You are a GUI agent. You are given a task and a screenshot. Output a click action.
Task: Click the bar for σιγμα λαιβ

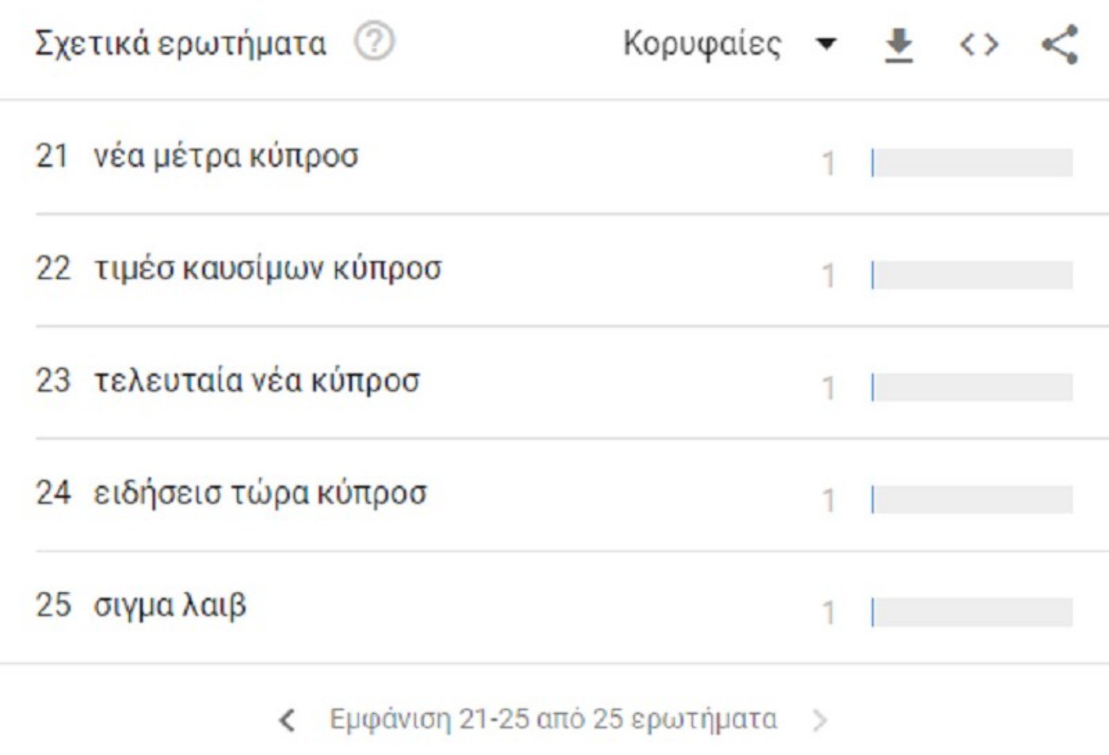pos(972,613)
